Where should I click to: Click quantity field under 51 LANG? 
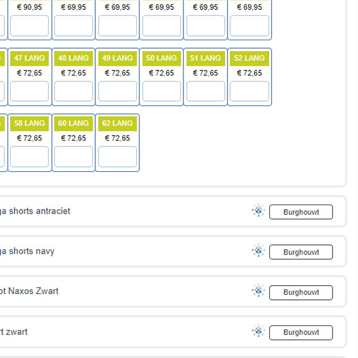206,91
